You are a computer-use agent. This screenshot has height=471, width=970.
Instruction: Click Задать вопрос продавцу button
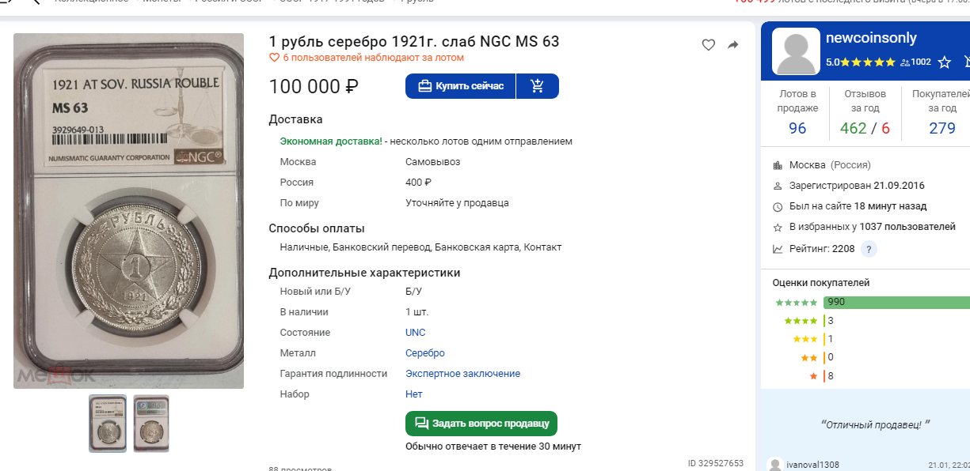tap(481, 424)
